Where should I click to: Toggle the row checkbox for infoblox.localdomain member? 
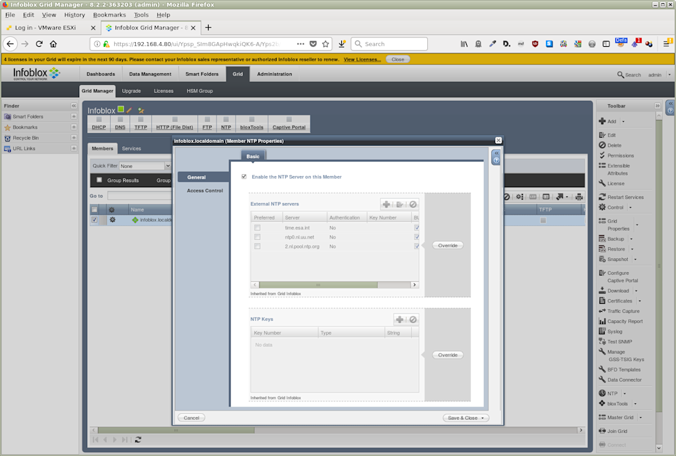(94, 220)
